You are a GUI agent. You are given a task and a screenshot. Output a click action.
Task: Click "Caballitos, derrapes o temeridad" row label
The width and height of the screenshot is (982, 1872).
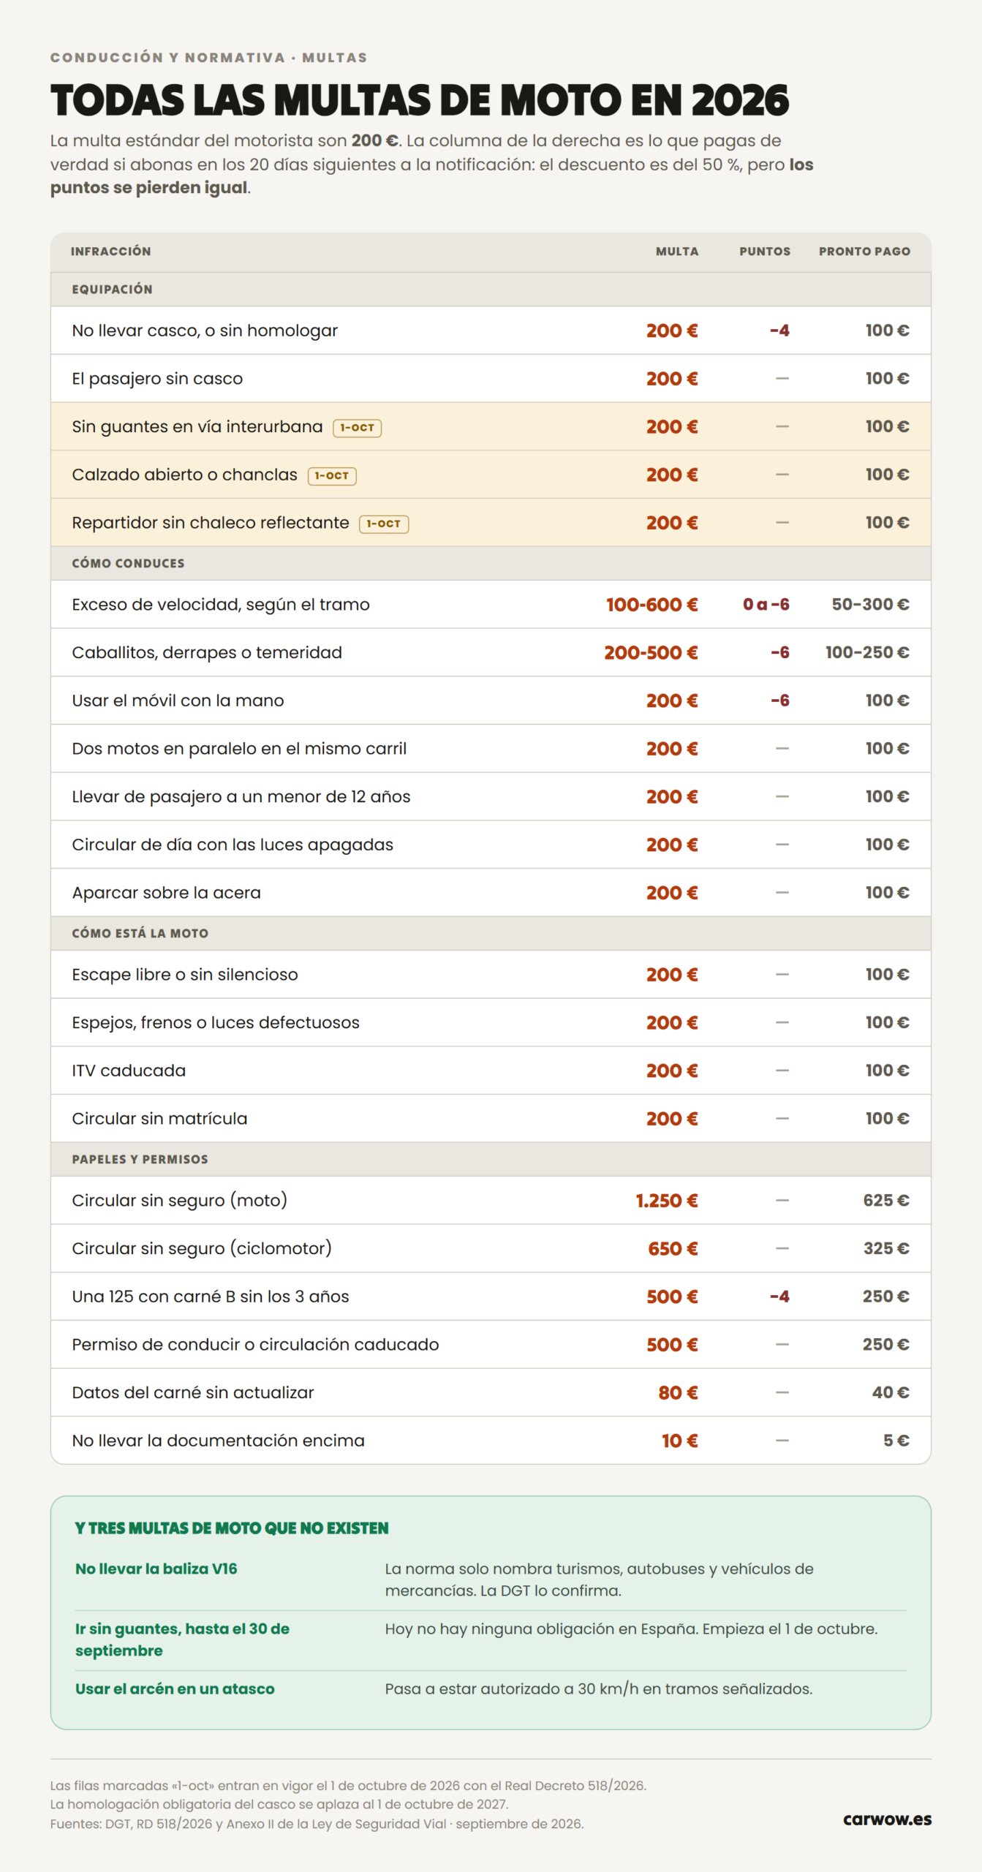(207, 652)
